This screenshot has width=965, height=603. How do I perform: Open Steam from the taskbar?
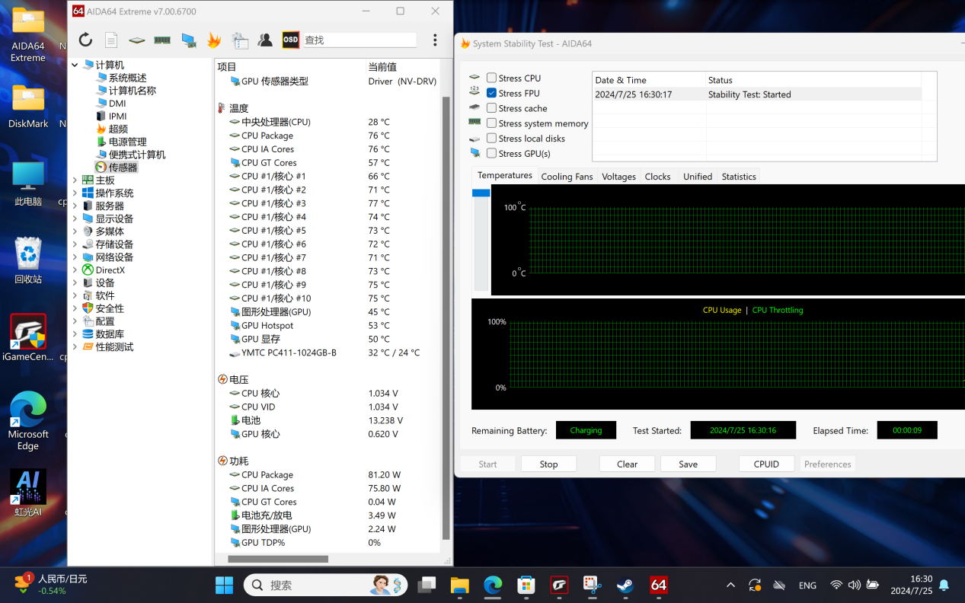click(625, 585)
